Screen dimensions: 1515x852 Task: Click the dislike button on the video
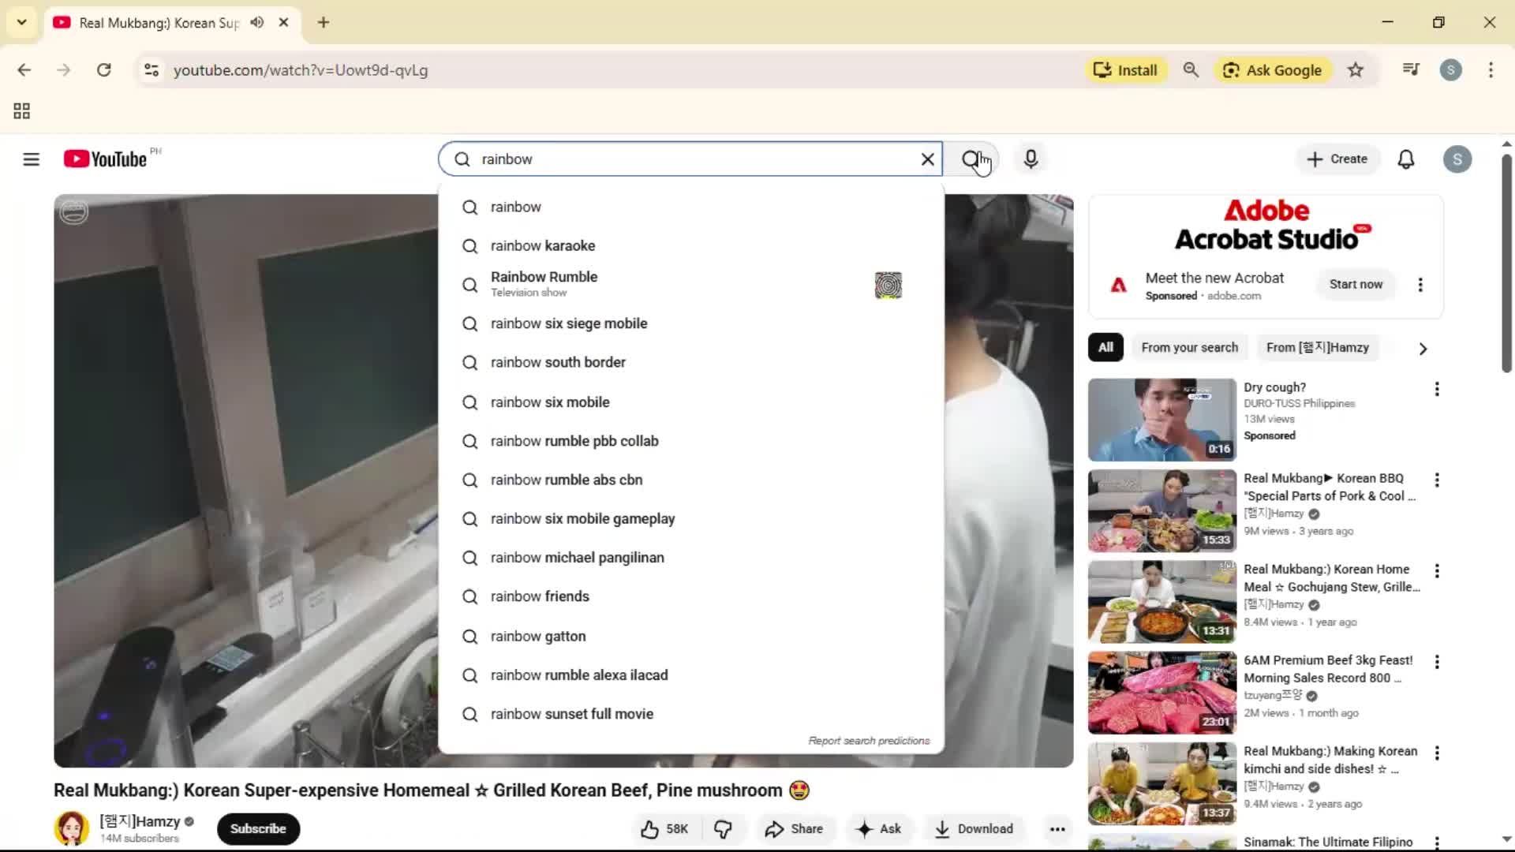pos(723,828)
